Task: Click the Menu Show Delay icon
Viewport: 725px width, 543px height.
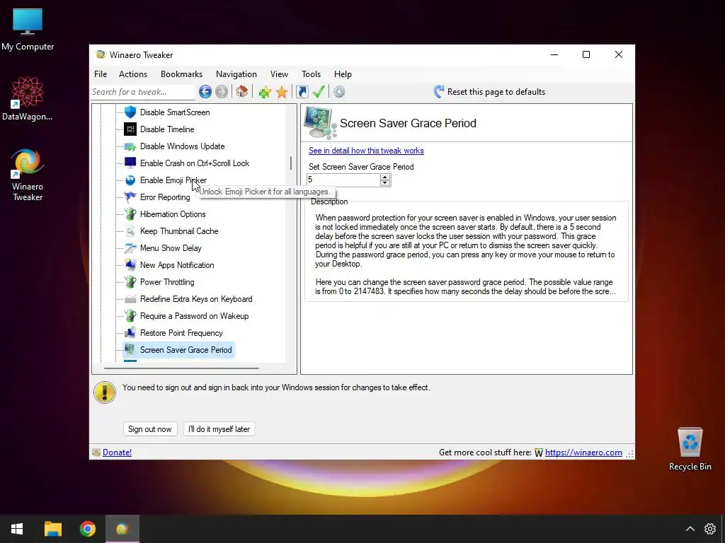Action: coord(130,248)
